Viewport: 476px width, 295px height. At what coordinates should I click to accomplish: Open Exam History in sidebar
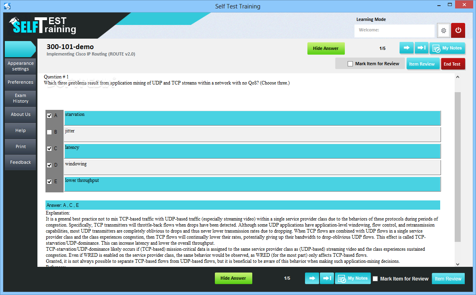(x=21, y=98)
